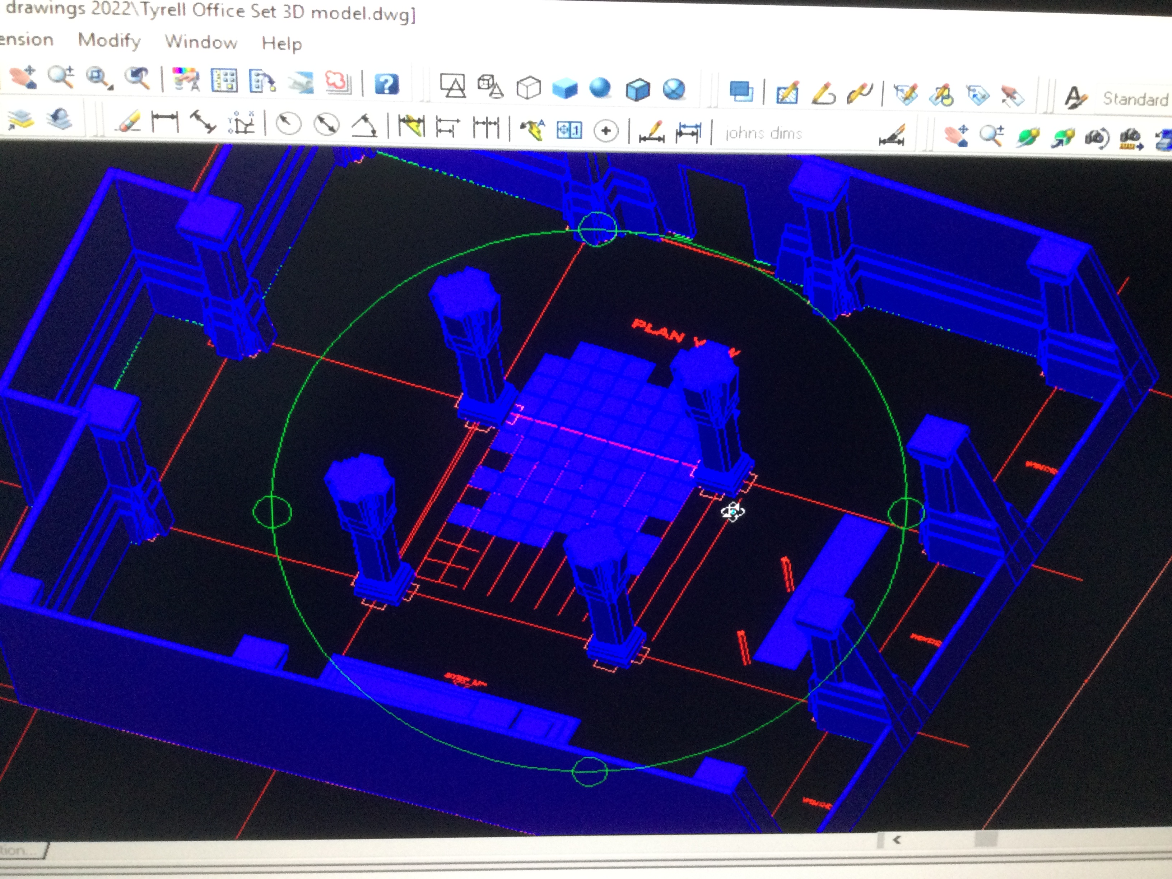The width and height of the screenshot is (1172, 879).
Task: Open the Block Attribute Manager icon
Action: [941, 96]
